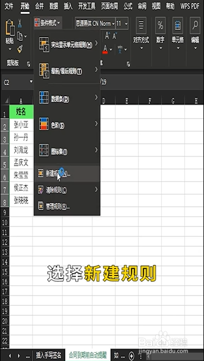Image resolution: width=204 pixels, height=361 pixels.
Task: Click the 管理规则 menu entry icon
Action: (x=40, y=206)
